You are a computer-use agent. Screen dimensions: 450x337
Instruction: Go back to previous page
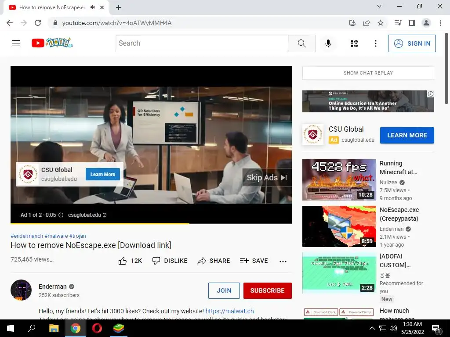coord(10,23)
